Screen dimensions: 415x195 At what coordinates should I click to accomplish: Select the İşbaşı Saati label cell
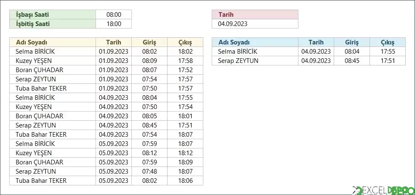coord(53,15)
